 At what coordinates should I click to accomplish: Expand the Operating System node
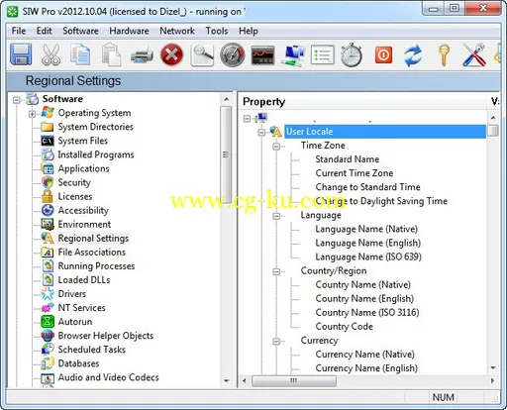[32, 114]
